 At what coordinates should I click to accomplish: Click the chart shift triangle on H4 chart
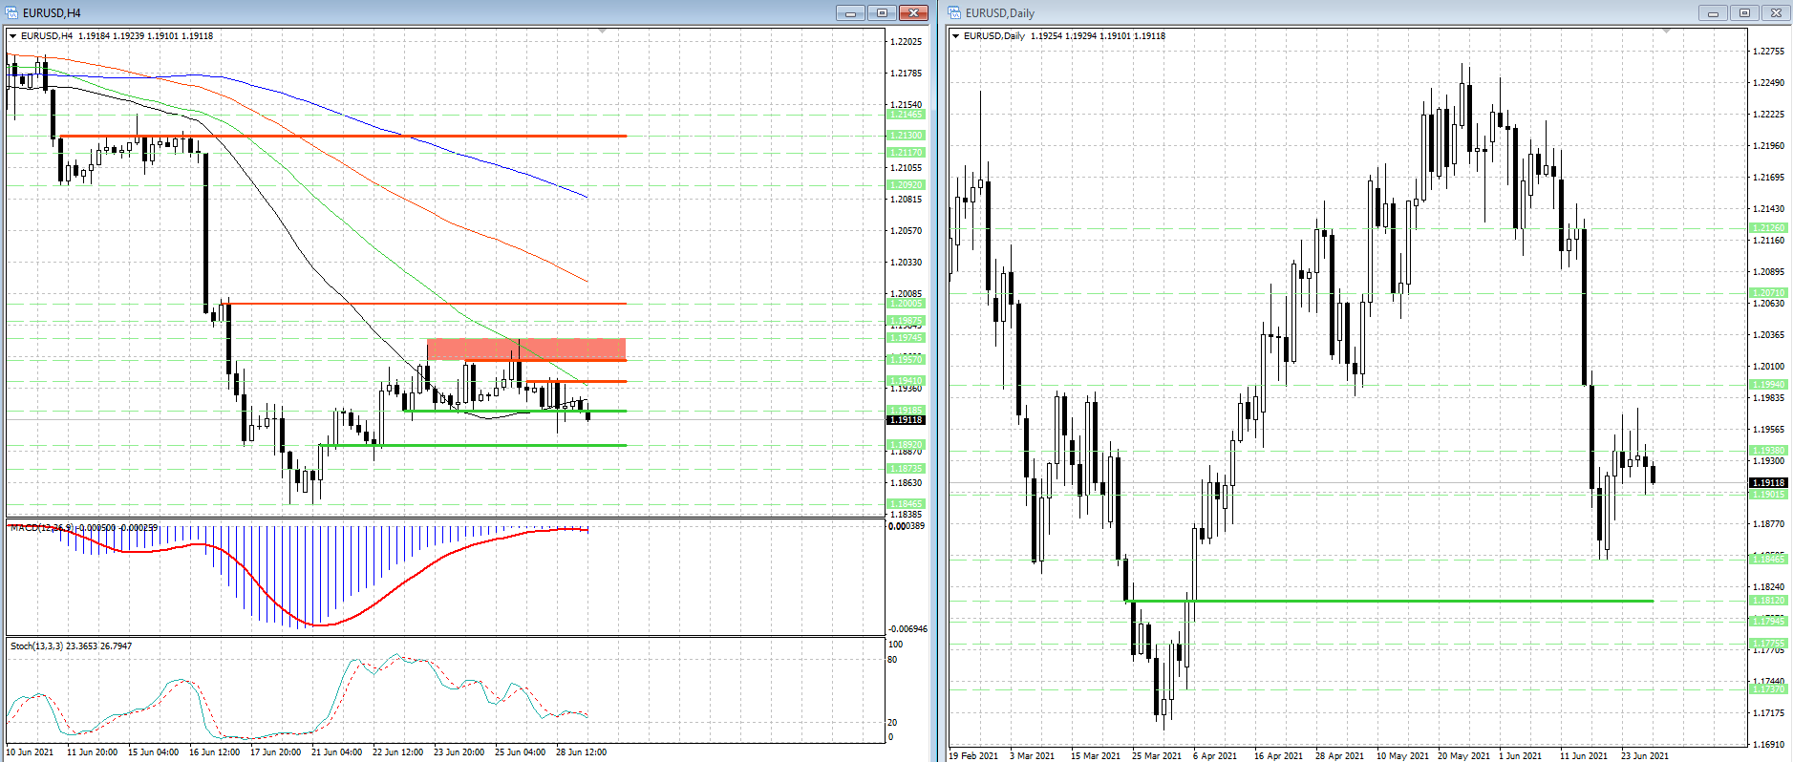pos(602,32)
